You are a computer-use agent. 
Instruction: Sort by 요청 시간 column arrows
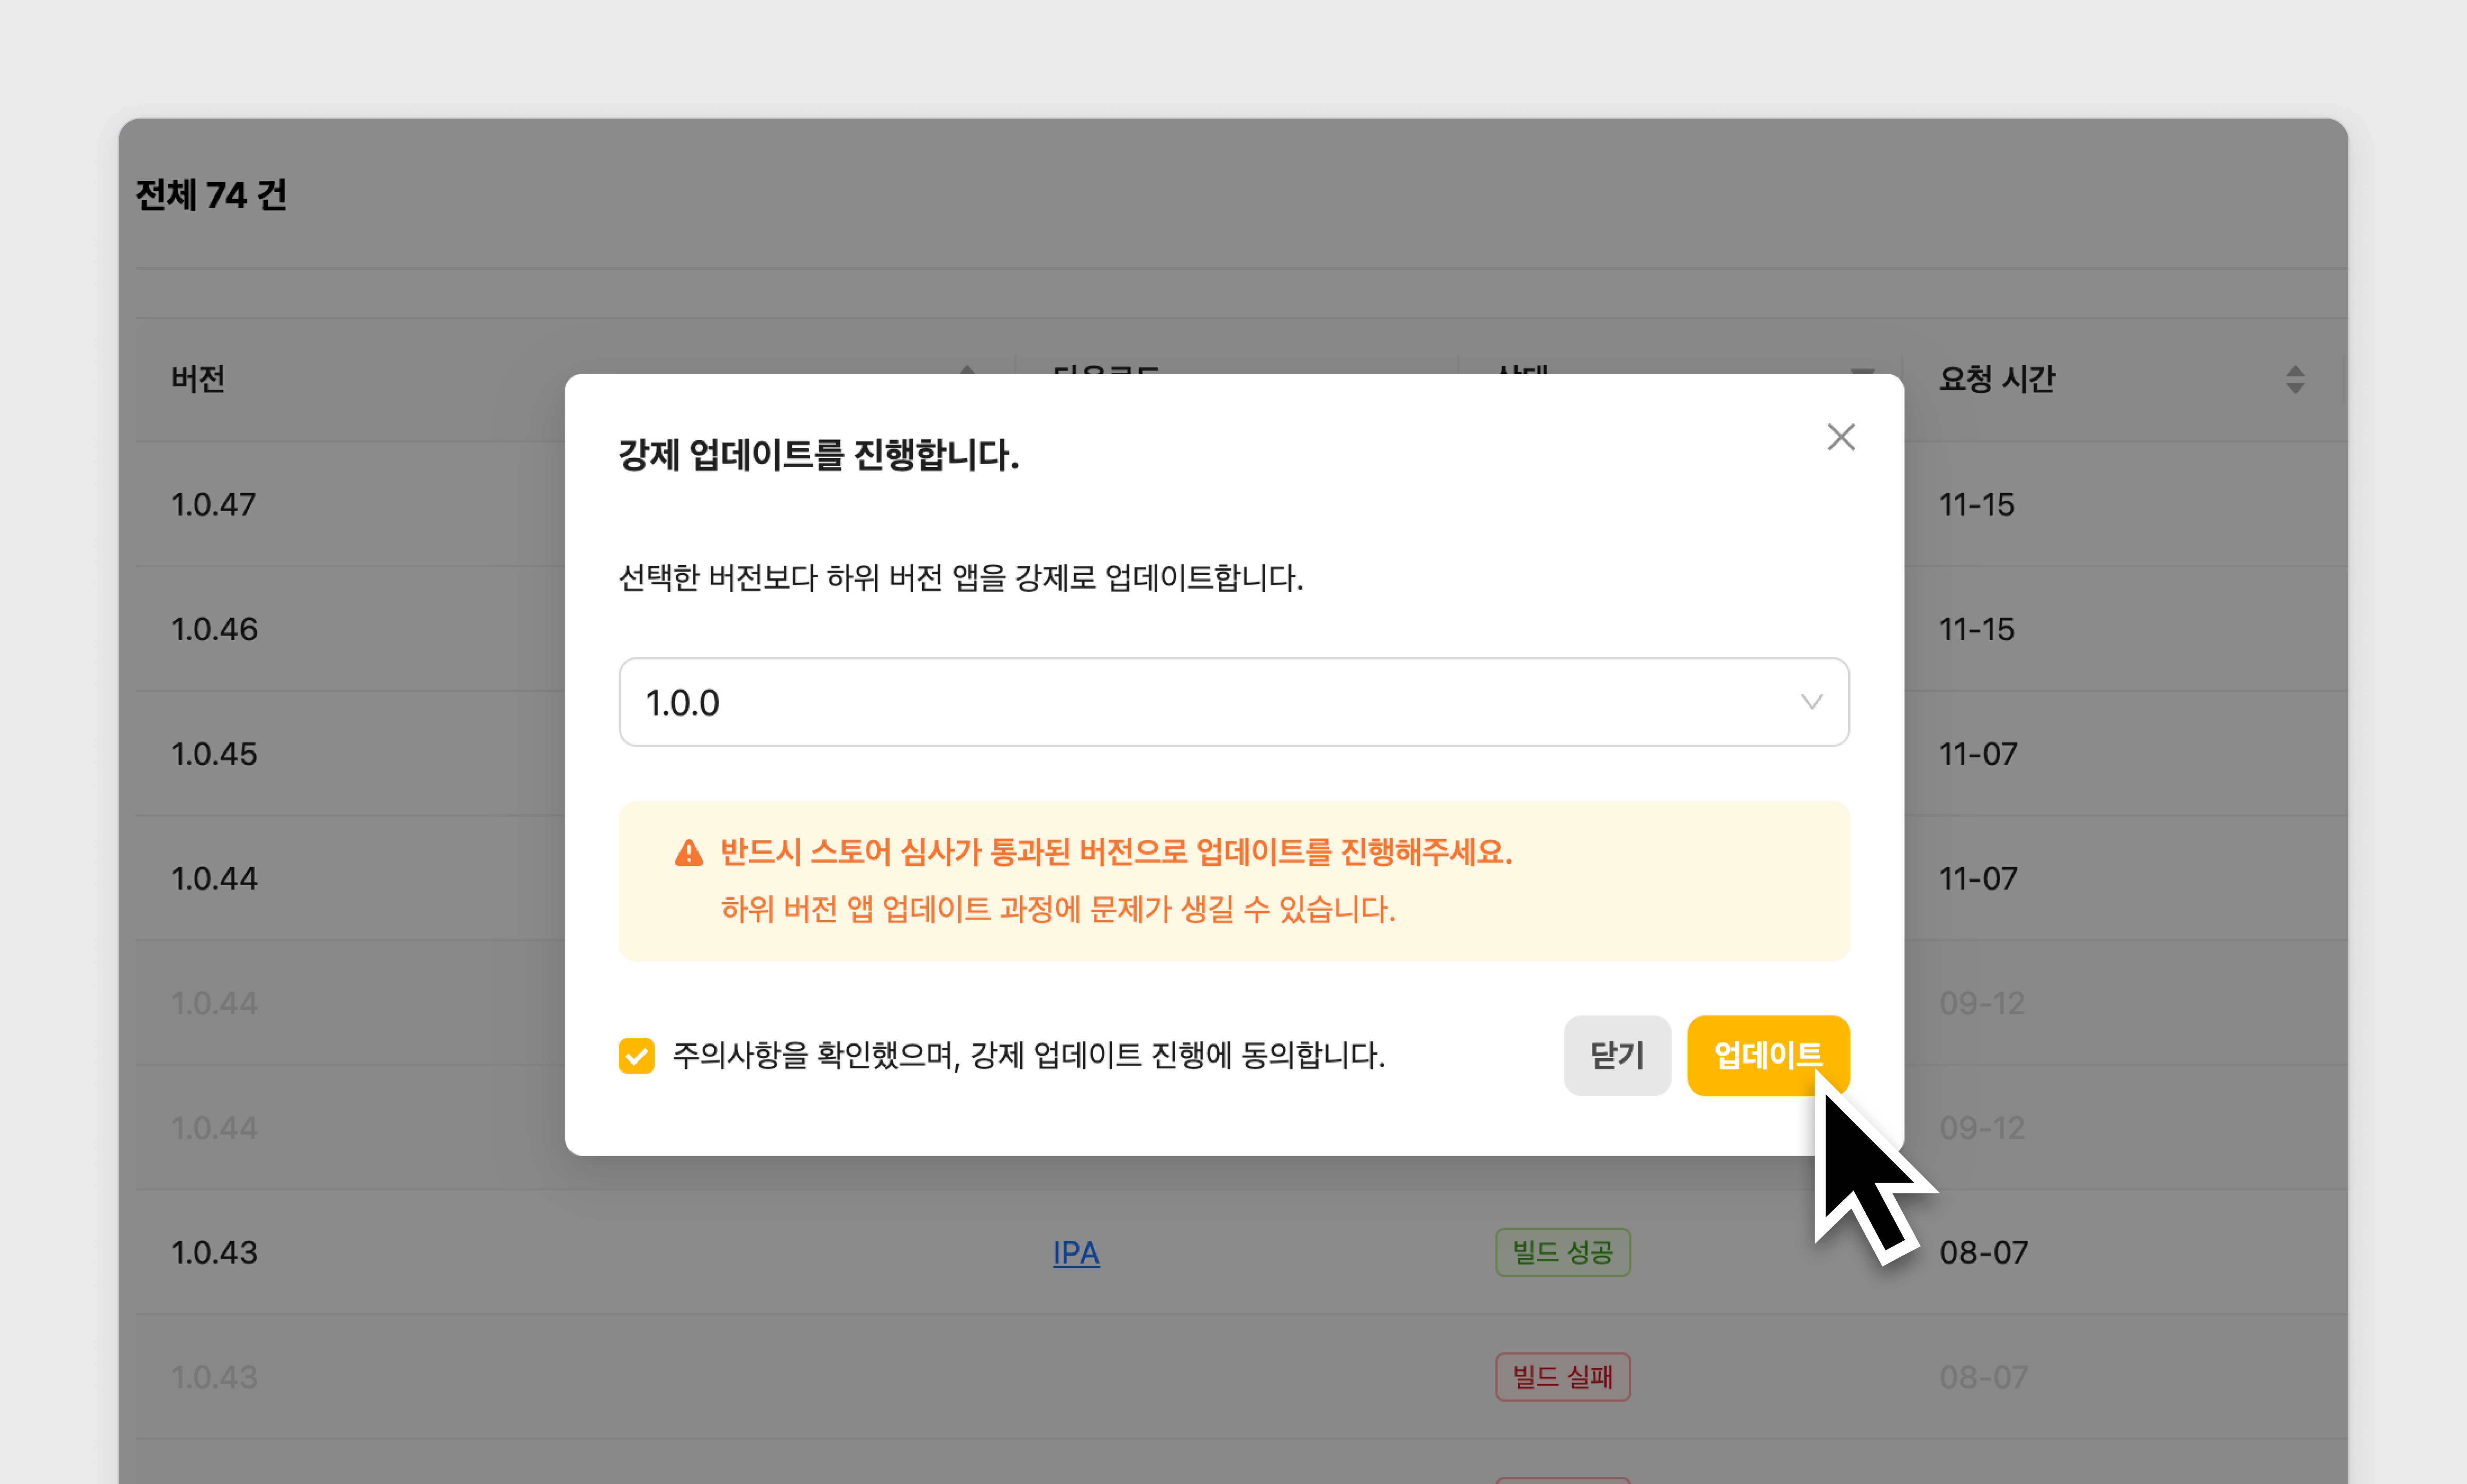(2295, 379)
